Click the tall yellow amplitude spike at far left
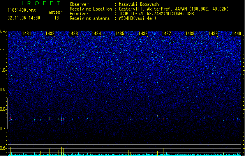This screenshot has height=156, width=245. coord(11,151)
